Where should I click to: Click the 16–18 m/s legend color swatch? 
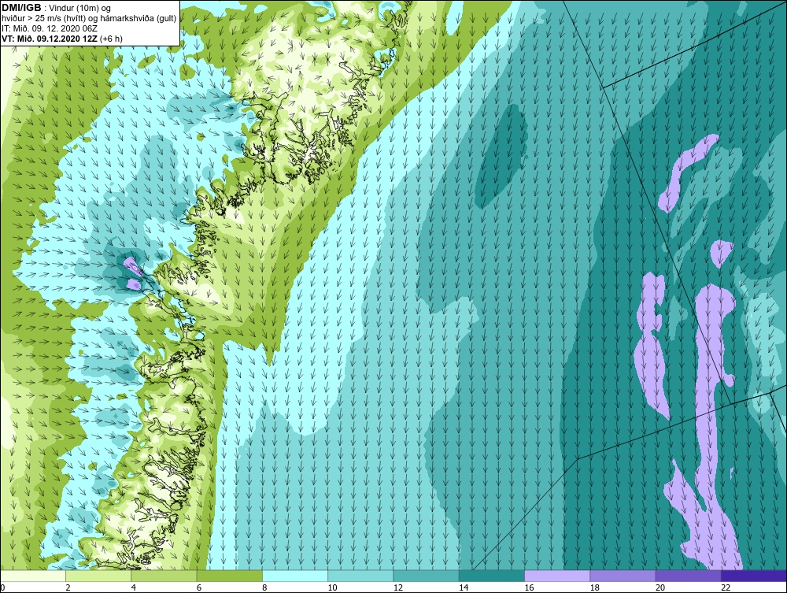pos(557,576)
